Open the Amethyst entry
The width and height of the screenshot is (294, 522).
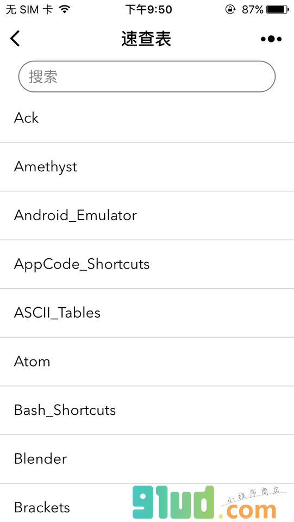tap(147, 167)
